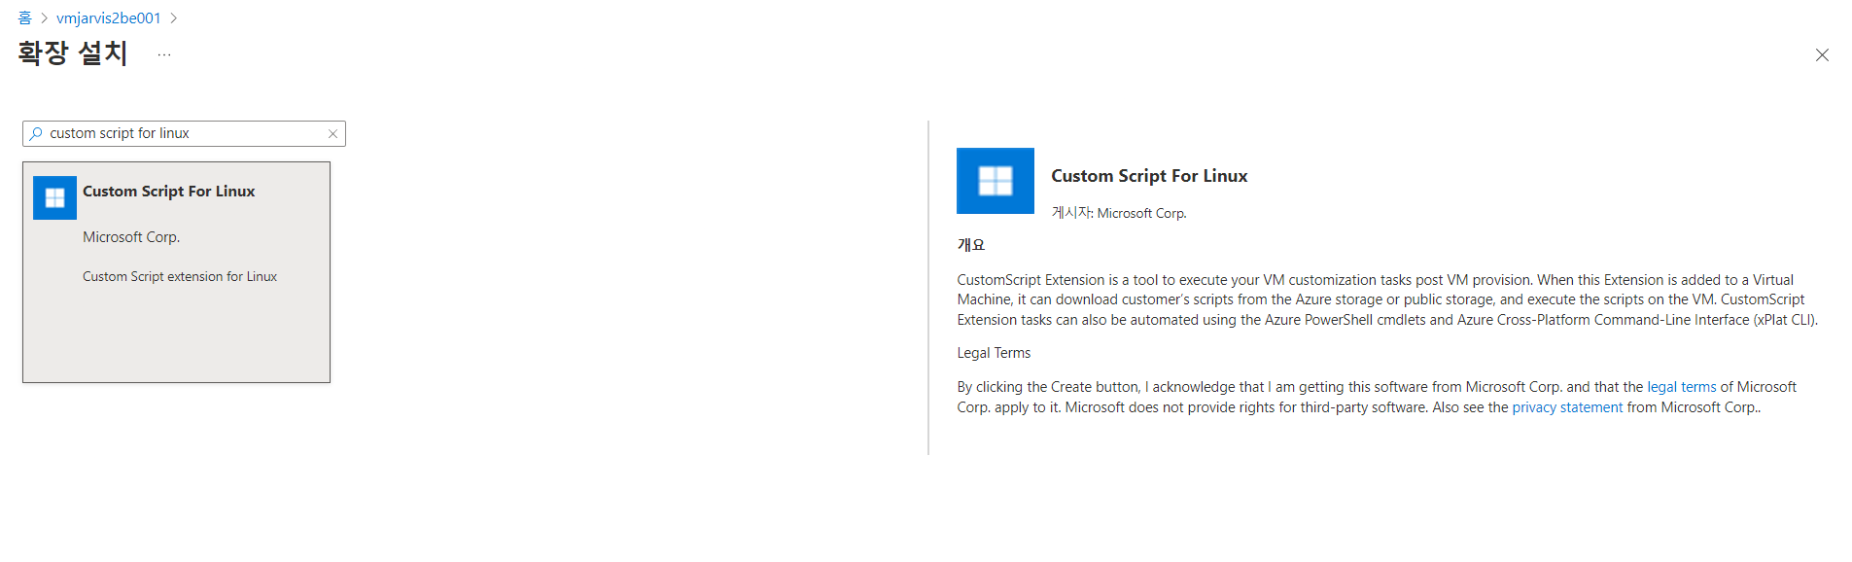
Task: Clear the search text with the X icon
Action: pyautogui.click(x=332, y=134)
